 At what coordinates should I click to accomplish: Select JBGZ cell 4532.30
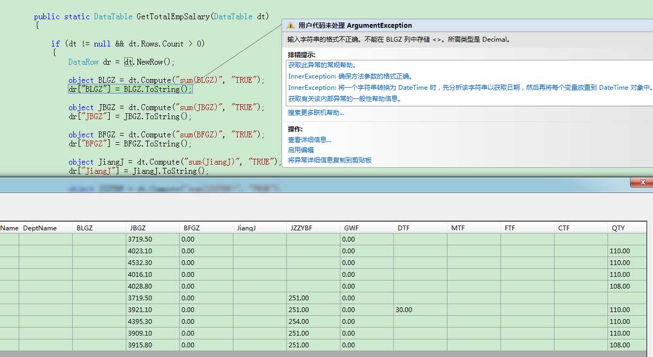tap(153, 263)
